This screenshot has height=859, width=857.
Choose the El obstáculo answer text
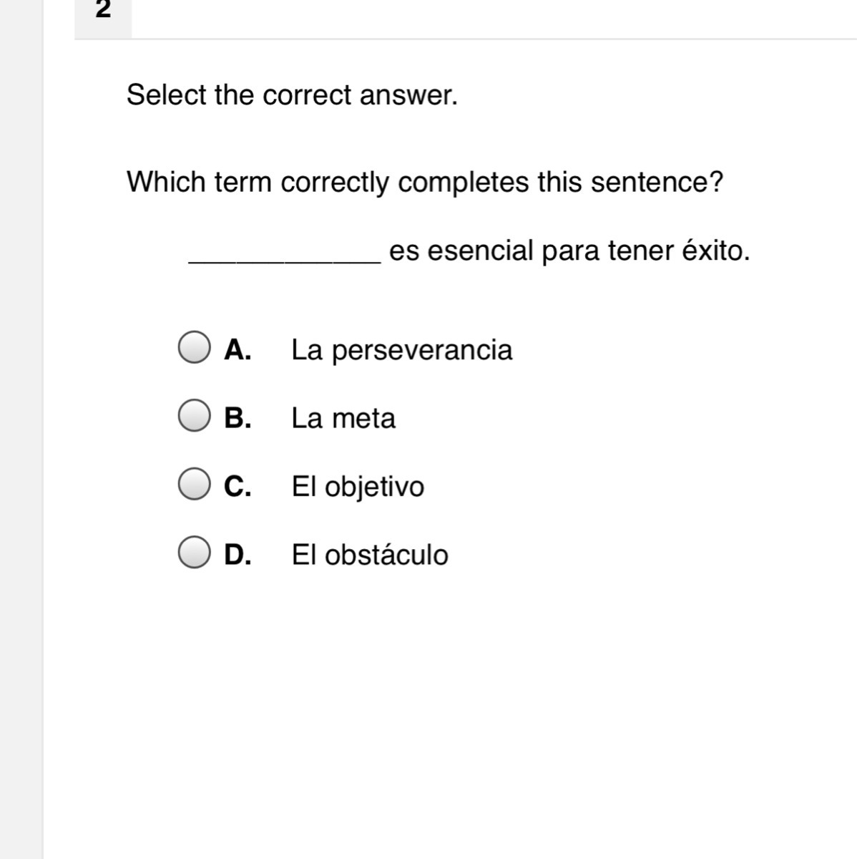[370, 555]
